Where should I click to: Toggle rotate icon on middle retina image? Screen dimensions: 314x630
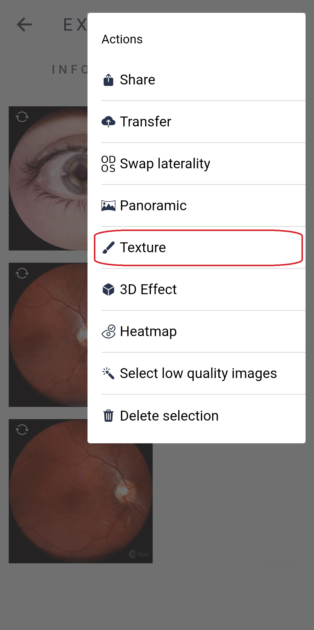[x=22, y=273]
